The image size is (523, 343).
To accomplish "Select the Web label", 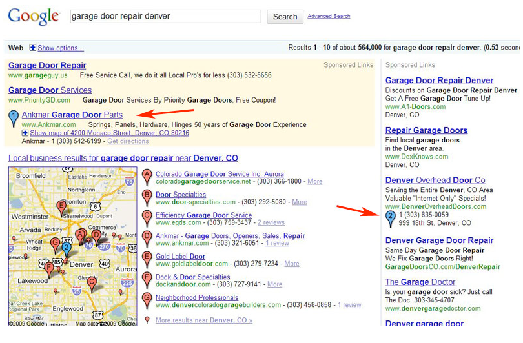I will point(15,48).
